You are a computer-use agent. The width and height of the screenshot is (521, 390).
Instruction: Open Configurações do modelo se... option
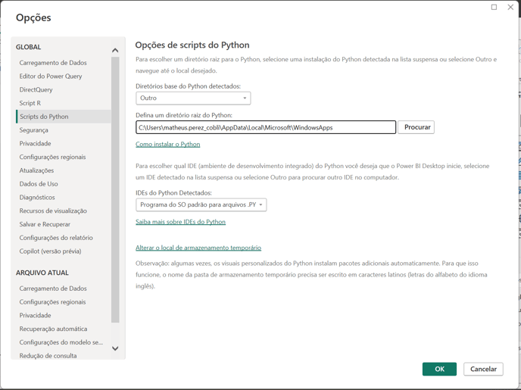63,342
